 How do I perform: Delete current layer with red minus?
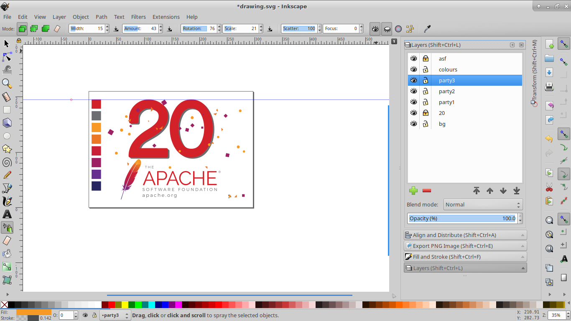point(427,191)
